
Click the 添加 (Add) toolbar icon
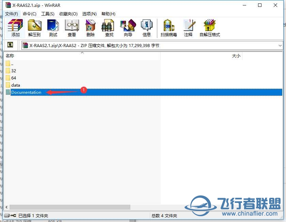pyautogui.click(x=15, y=28)
